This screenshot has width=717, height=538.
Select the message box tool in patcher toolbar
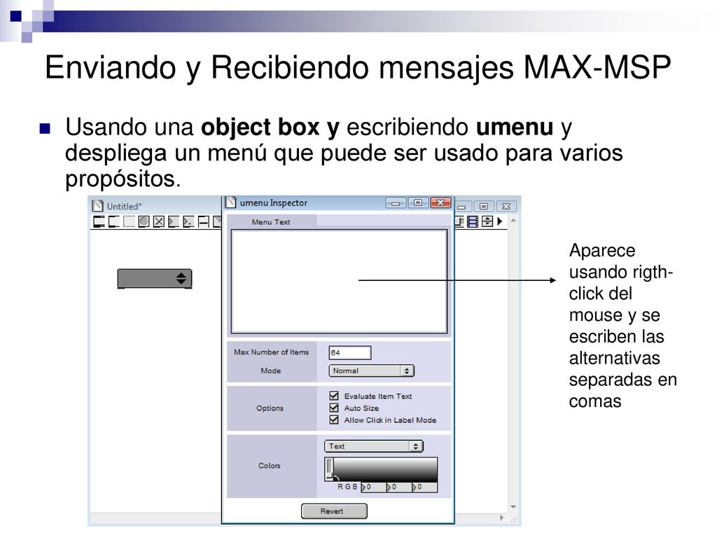coord(114,222)
